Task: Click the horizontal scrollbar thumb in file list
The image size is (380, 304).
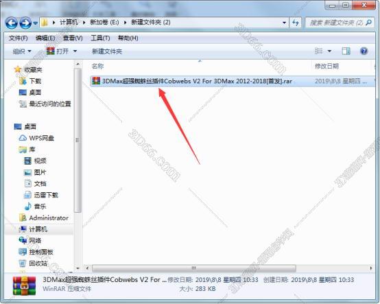Action: tap(194, 268)
